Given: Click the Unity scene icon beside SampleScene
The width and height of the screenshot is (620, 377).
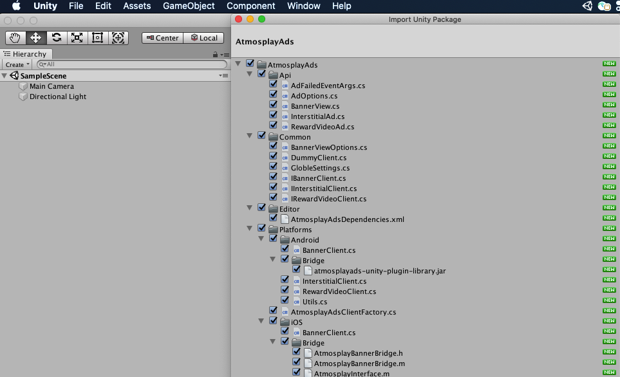Looking at the screenshot, I should [x=15, y=75].
